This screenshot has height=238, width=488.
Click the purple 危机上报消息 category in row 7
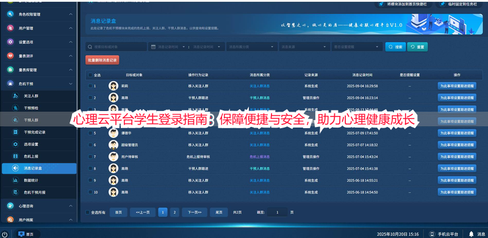click(260, 157)
